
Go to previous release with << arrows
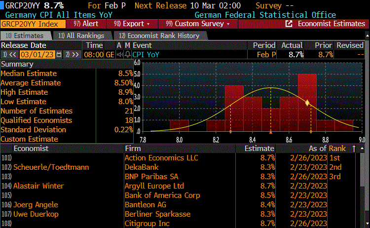[x=10, y=55]
